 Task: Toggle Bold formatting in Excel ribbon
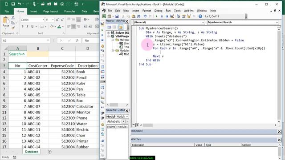pos(23,27)
